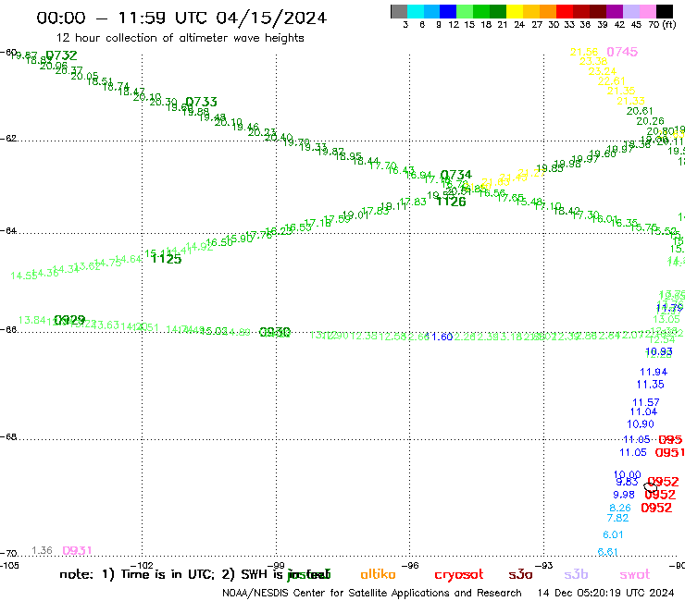Click the yellow legend color swatch

pos(515,11)
